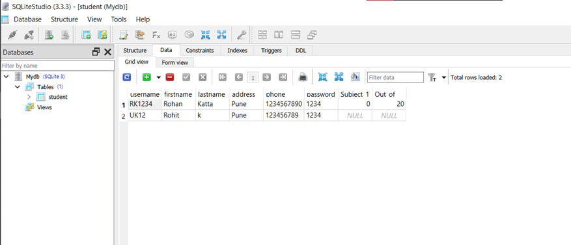
Task: Go to previous data page
Action: (238, 77)
